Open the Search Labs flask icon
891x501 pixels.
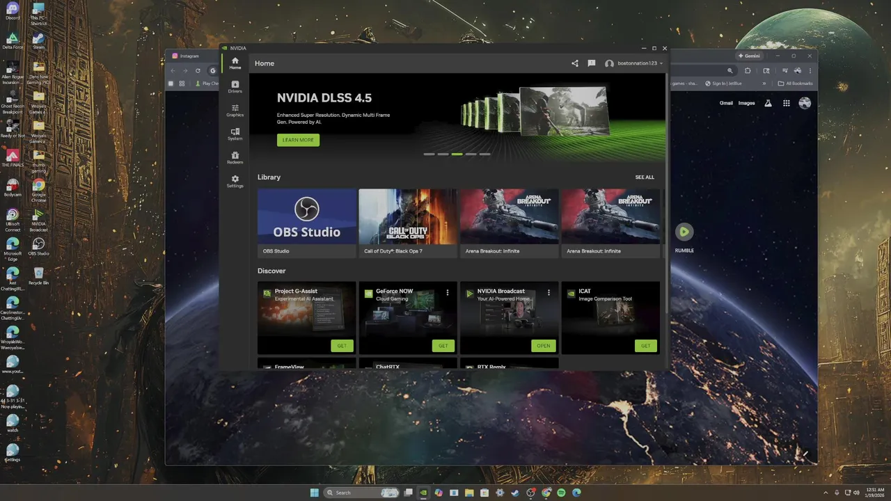click(x=768, y=103)
